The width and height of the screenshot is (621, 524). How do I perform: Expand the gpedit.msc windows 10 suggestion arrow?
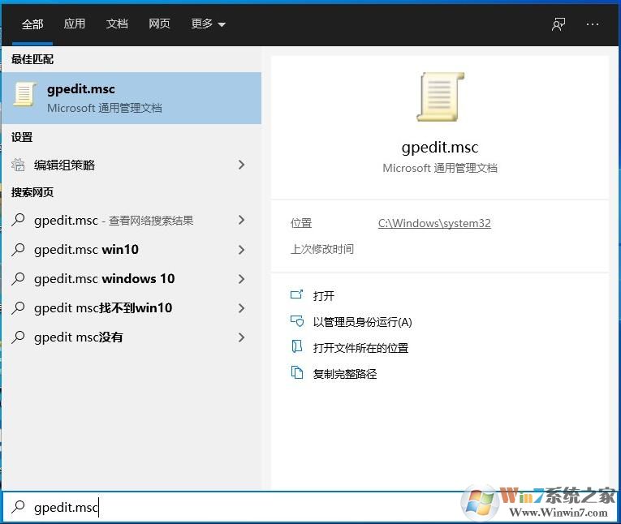coord(242,279)
